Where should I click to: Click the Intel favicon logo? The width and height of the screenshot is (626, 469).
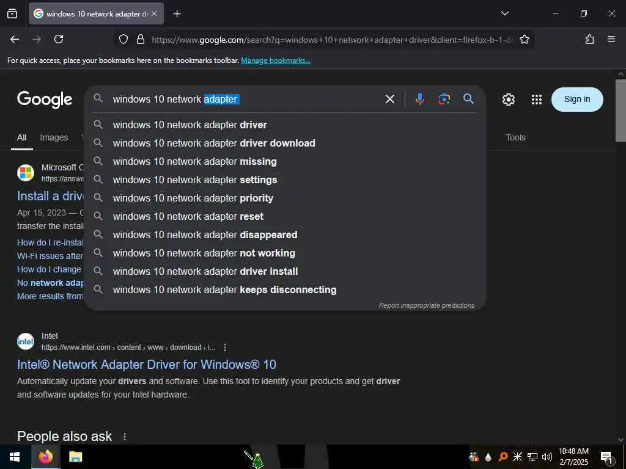pos(26,341)
